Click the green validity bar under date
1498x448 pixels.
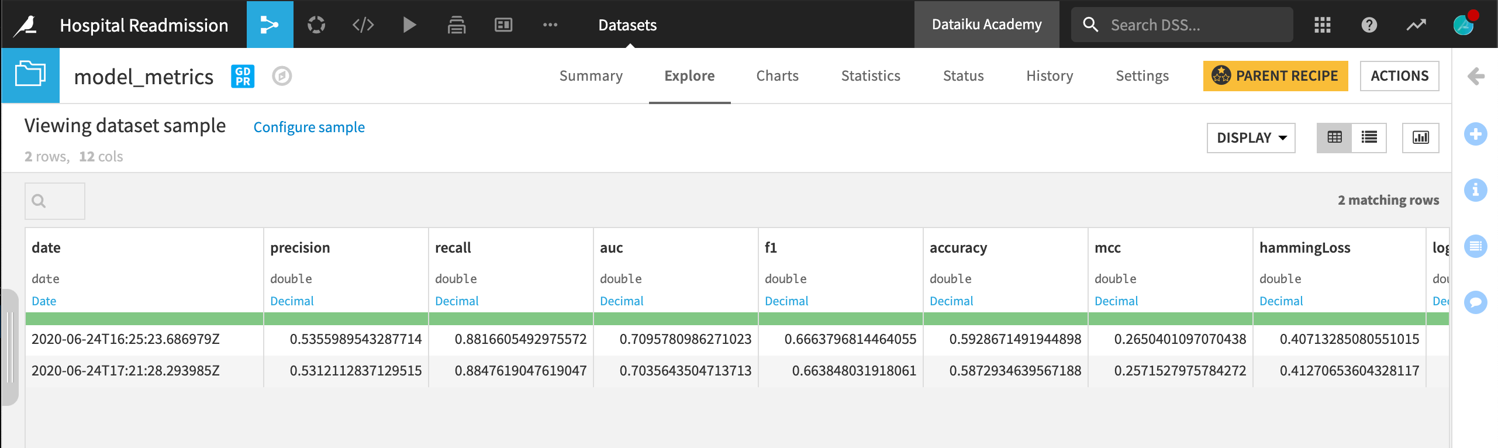(144, 319)
